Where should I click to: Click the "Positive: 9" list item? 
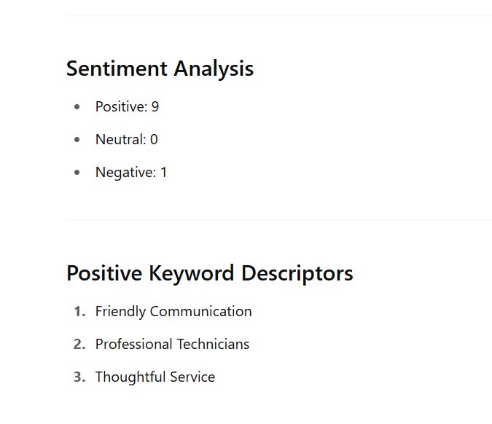[x=127, y=107]
